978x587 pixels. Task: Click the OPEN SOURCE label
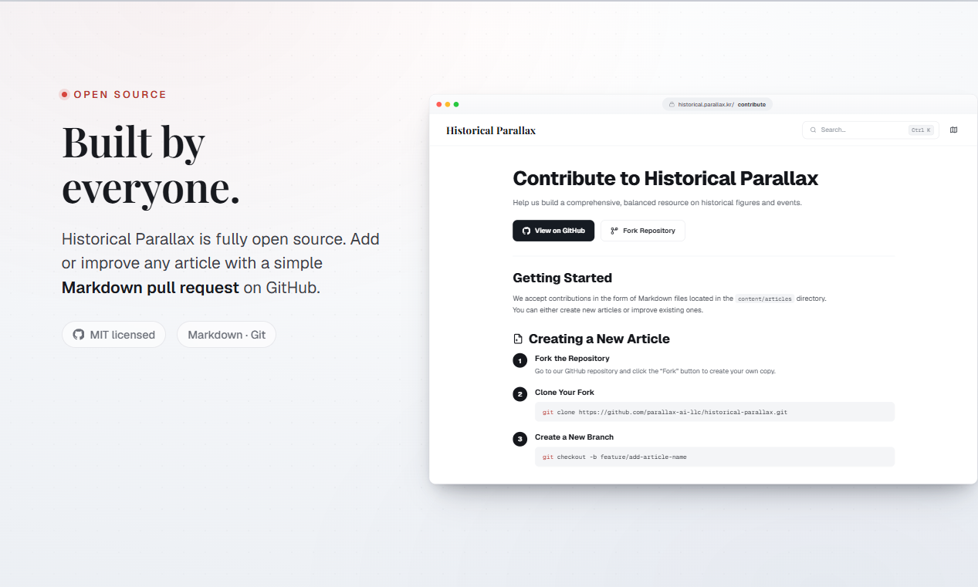120,94
